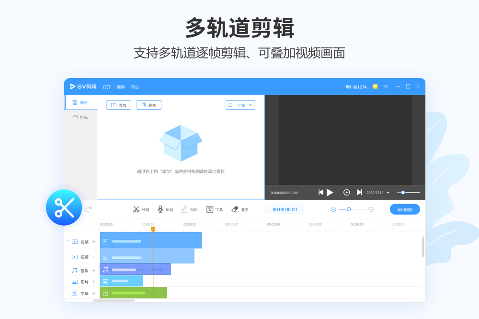Skip to next frame in player
This screenshot has height=319, width=479.
click(360, 193)
